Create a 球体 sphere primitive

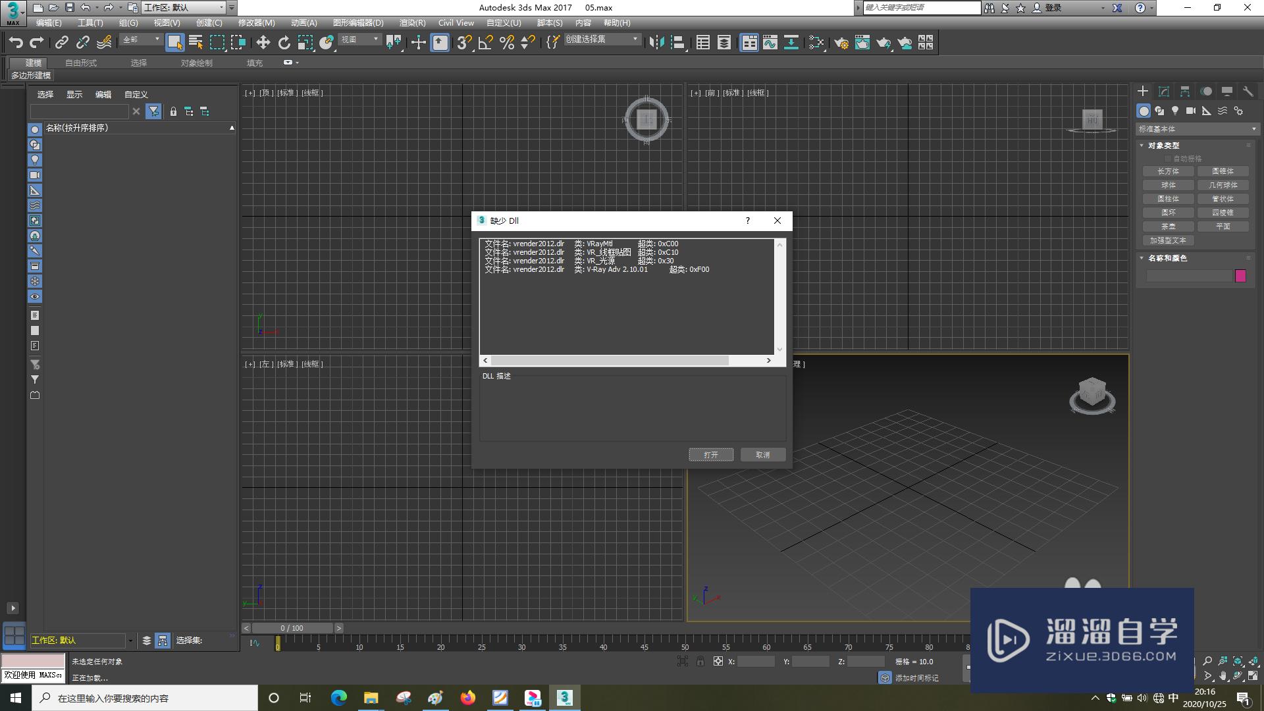click(1169, 185)
